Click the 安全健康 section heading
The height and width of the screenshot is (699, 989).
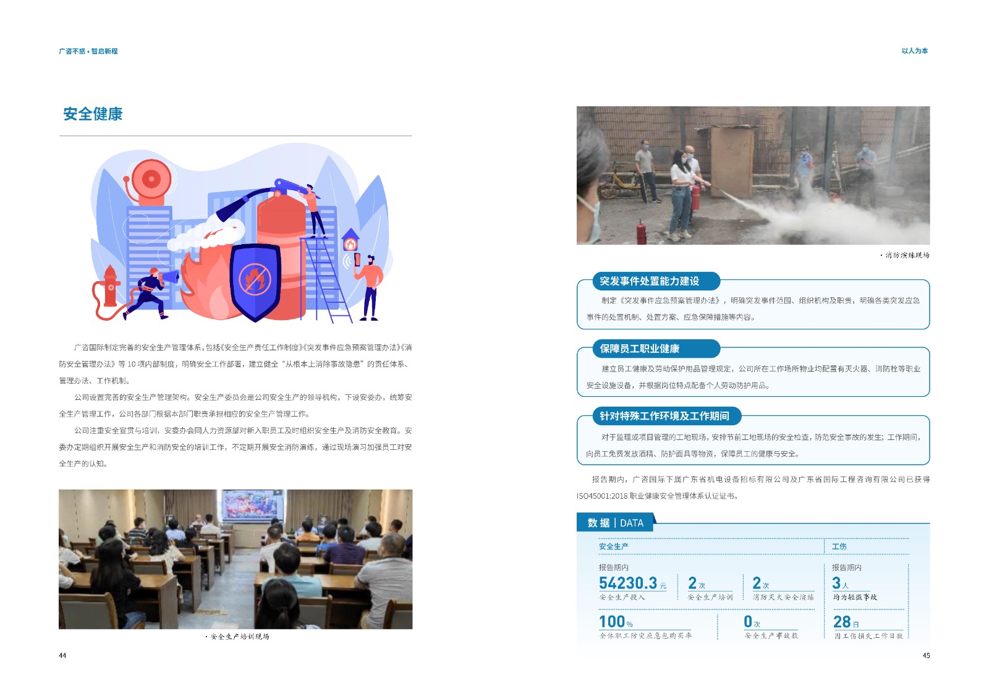click(x=93, y=114)
